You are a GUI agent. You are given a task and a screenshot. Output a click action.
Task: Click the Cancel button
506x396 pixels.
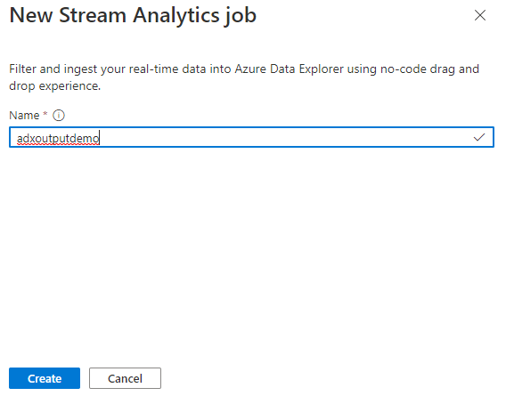coord(125,378)
